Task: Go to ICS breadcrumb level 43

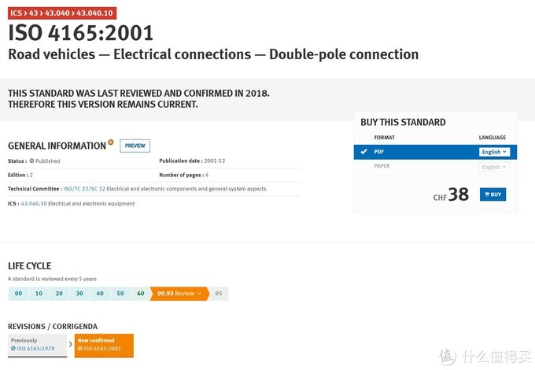Action: click(x=34, y=14)
